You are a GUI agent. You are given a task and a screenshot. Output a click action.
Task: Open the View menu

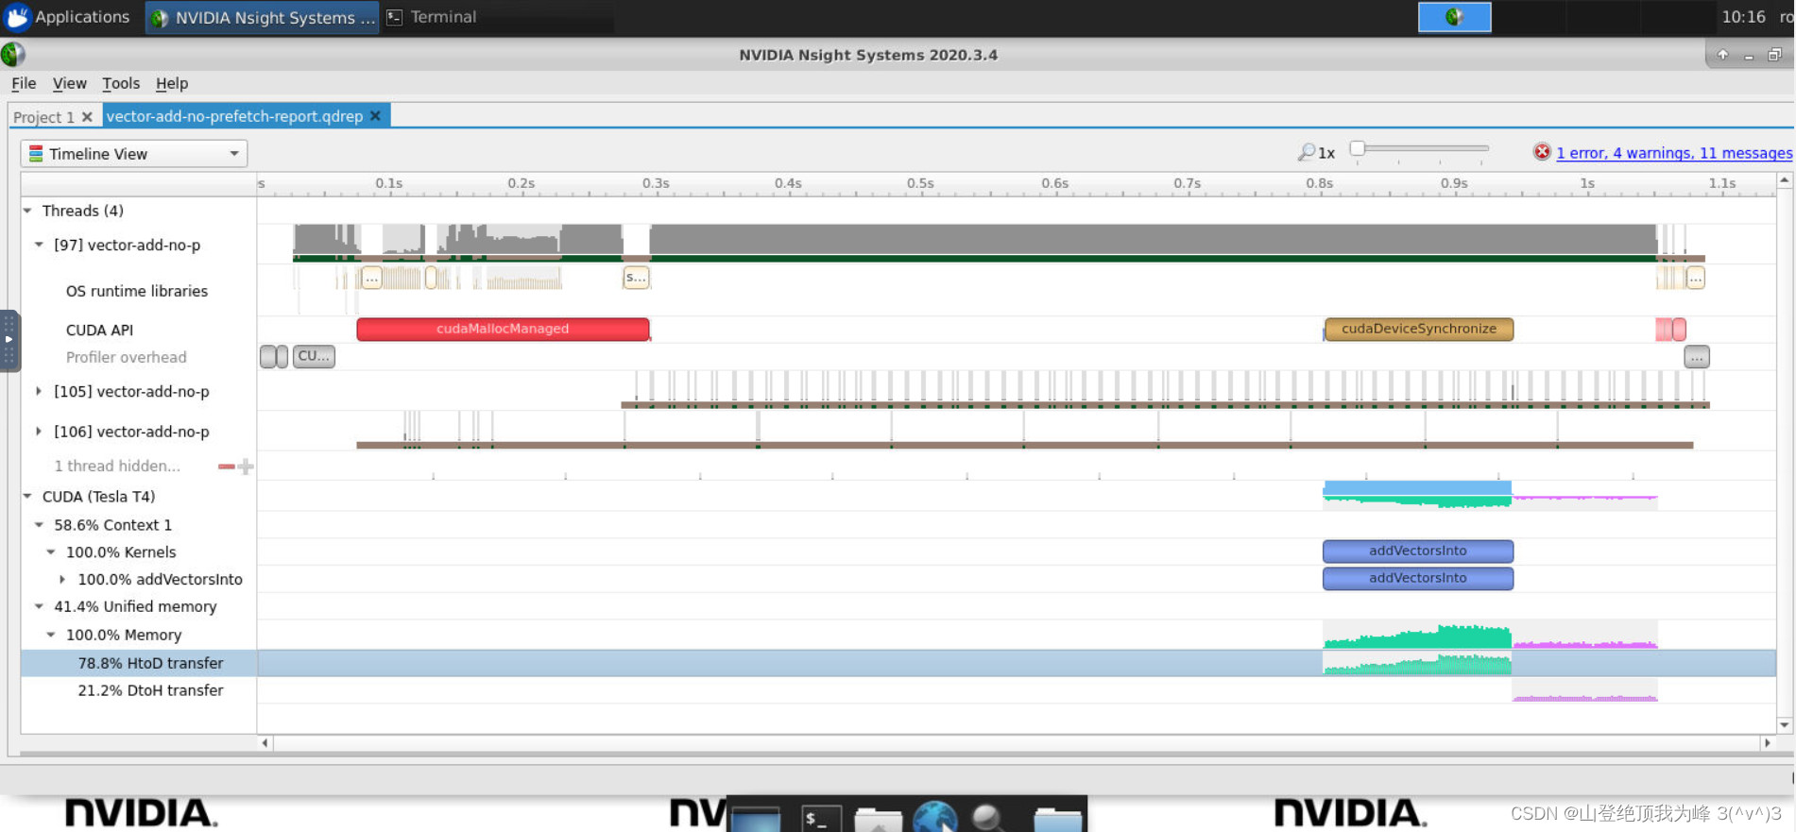point(69,83)
